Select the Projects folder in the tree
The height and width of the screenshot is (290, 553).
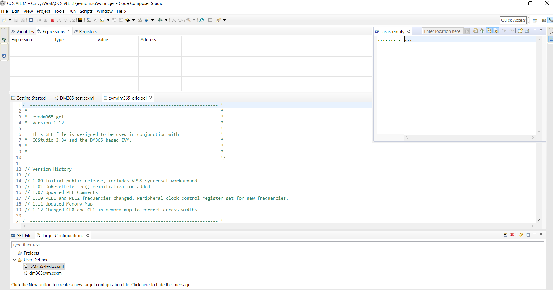click(31, 253)
